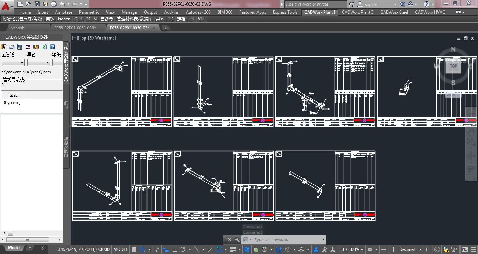Click the open book icon in spec browser
Viewport: 478px width, 254px height.
click(x=12, y=47)
